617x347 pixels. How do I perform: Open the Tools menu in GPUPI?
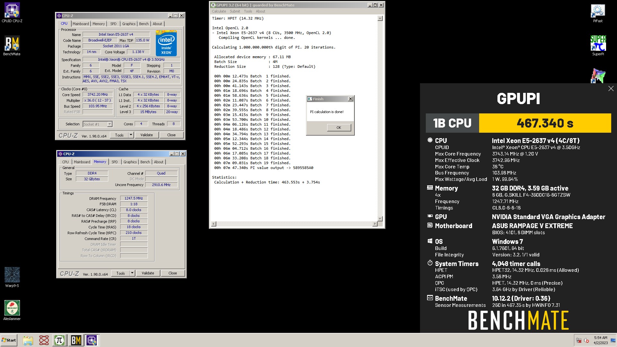pos(248,11)
